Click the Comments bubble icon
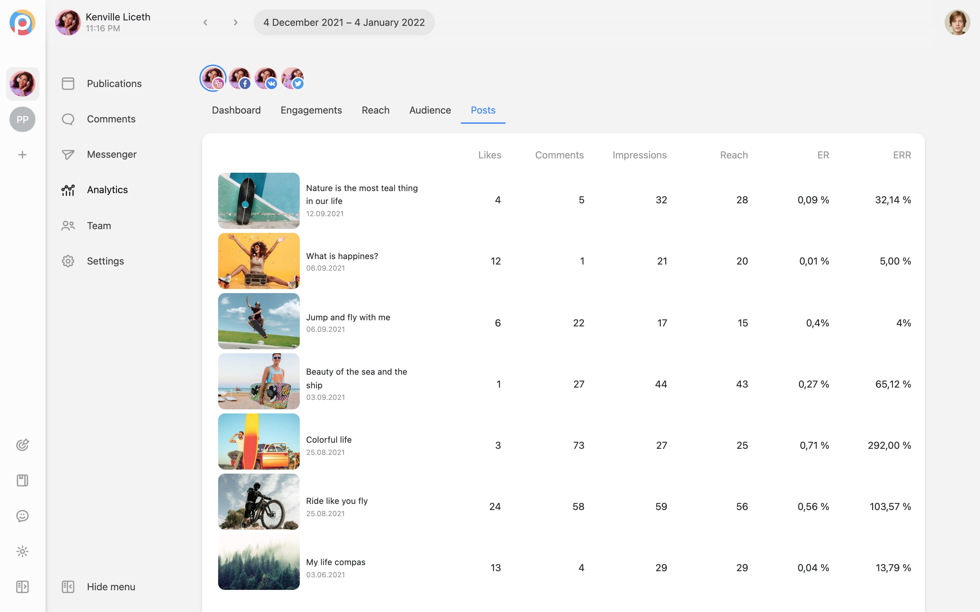This screenshot has width=980, height=612. [x=68, y=119]
